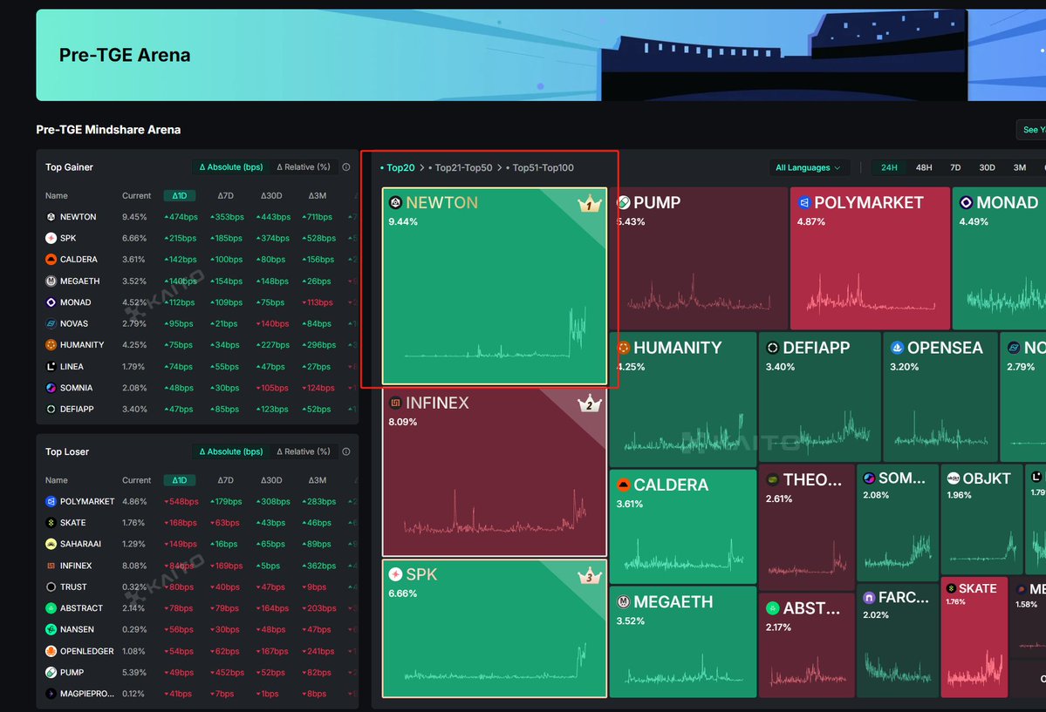Click the crown rank 3 badge on SPK tile
The width and height of the screenshot is (1046, 712).
click(x=589, y=575)
